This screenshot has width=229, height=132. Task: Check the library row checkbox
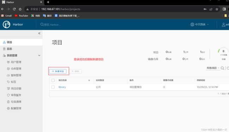[x=53, y=87]
